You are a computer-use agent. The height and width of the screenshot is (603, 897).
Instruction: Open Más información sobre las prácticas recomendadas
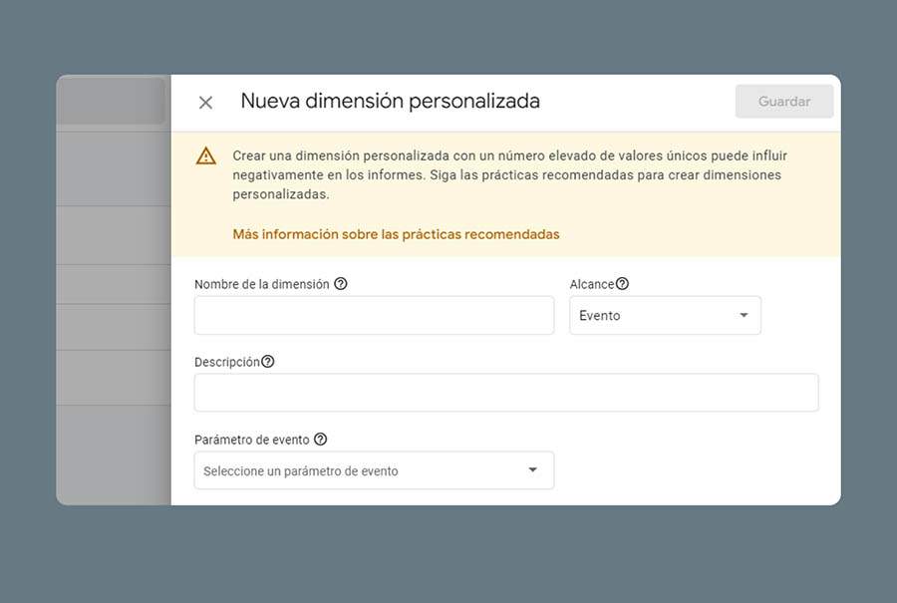[x=396, y=234]
